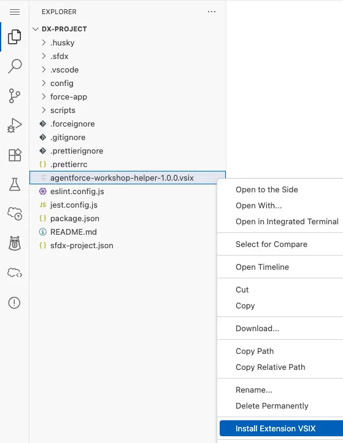Open the Run and Debug view icon

14,125
